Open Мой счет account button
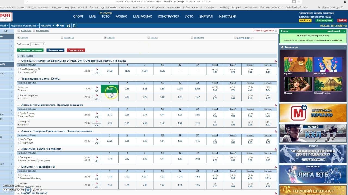This screenshot has width=348, height=195. coord(305,21)
